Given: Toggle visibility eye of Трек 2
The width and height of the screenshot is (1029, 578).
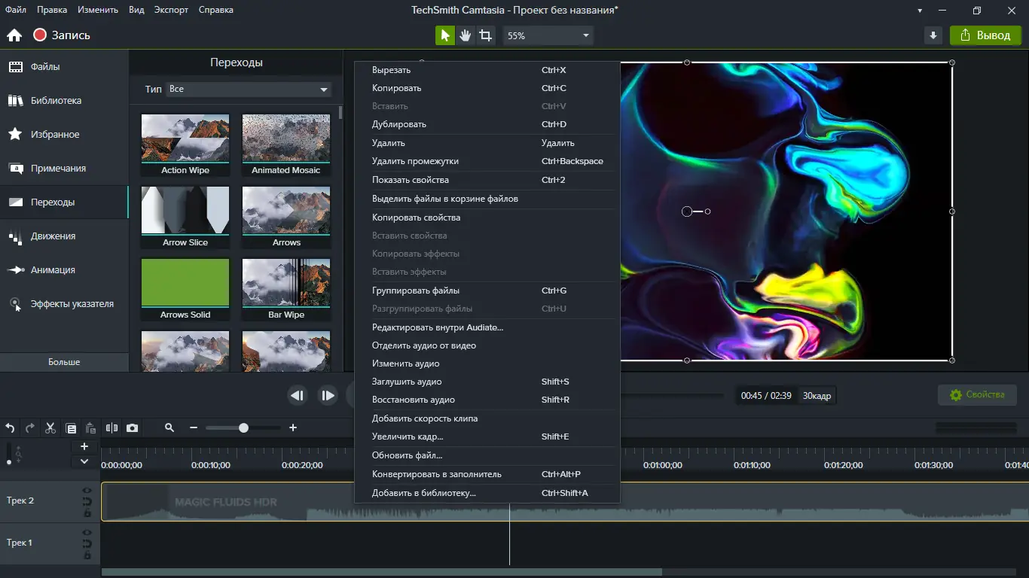Looking at the screenshot, I should coord(87,491).
